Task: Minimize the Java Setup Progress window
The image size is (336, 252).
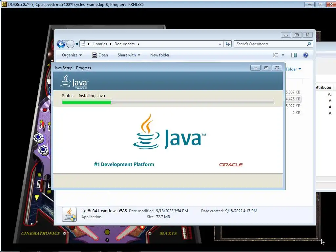Action: coord(255,68)
